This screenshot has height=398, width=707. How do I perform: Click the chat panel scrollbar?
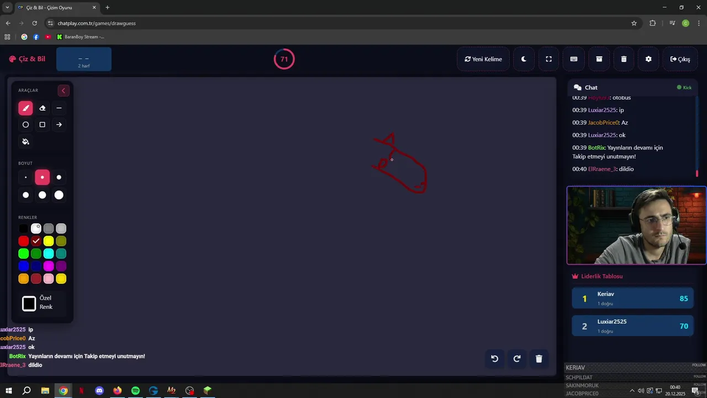pos(697,174)
